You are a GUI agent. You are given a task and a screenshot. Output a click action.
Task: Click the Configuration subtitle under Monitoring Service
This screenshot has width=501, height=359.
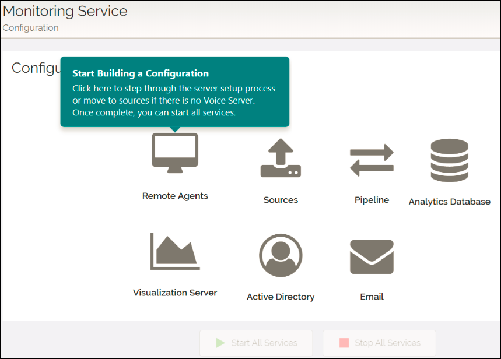pos(30,27)
